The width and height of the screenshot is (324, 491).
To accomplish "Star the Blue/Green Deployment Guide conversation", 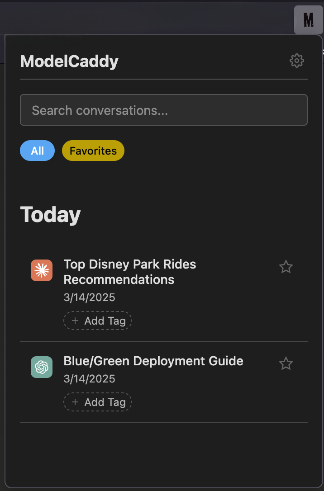I will [286, 363].
